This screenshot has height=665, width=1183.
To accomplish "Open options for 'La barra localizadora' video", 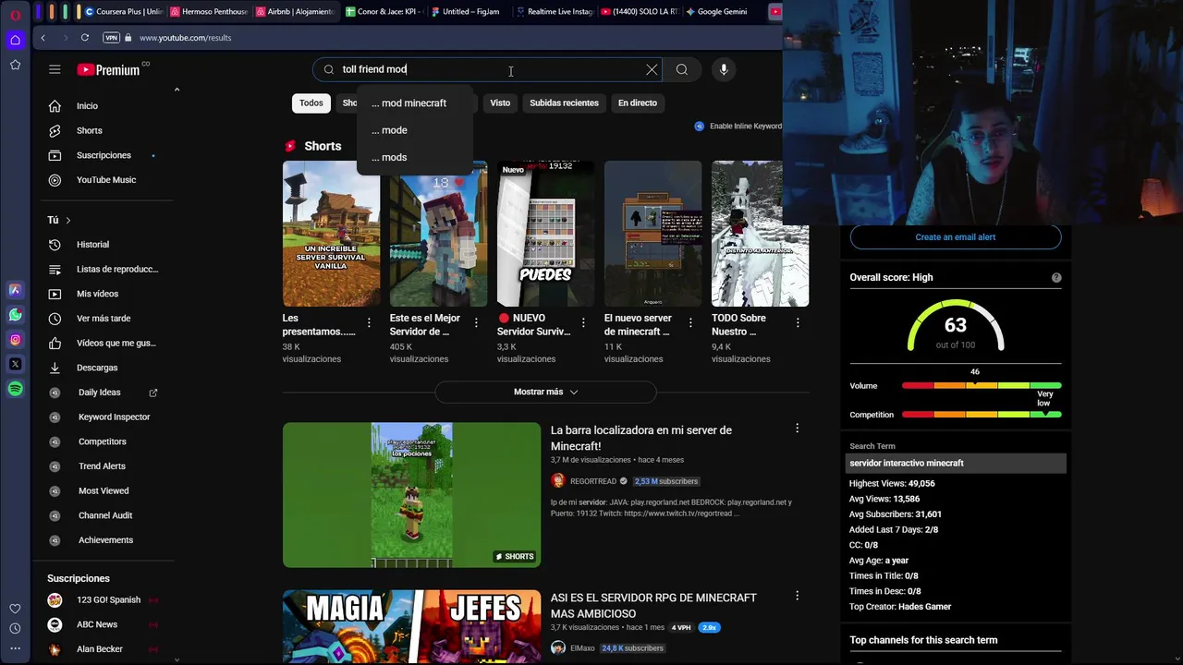I will (x=798, y=429).
